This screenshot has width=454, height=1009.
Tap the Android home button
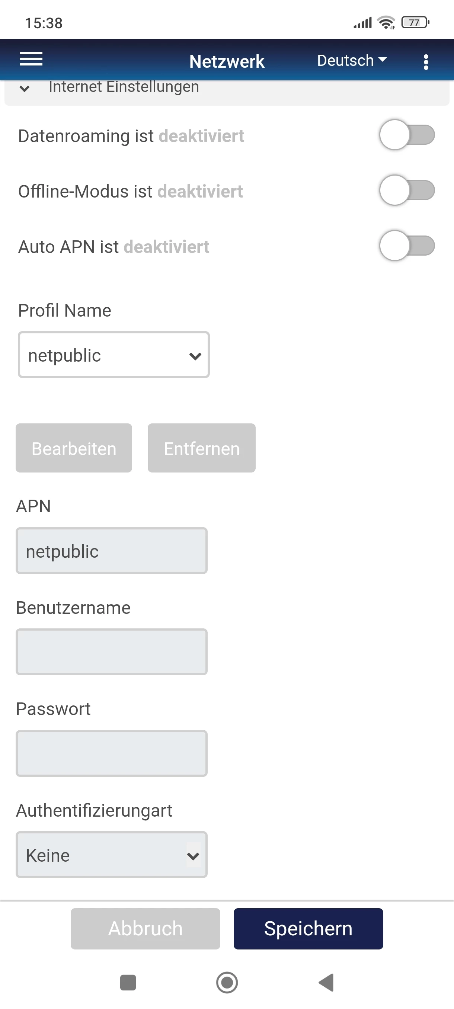pos(227,982)
